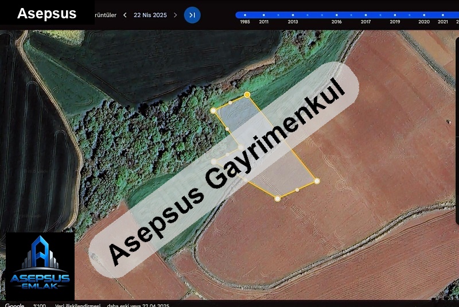Select the 2021 timeline marker
Screen dimensions: 459x307
point(443,15)
